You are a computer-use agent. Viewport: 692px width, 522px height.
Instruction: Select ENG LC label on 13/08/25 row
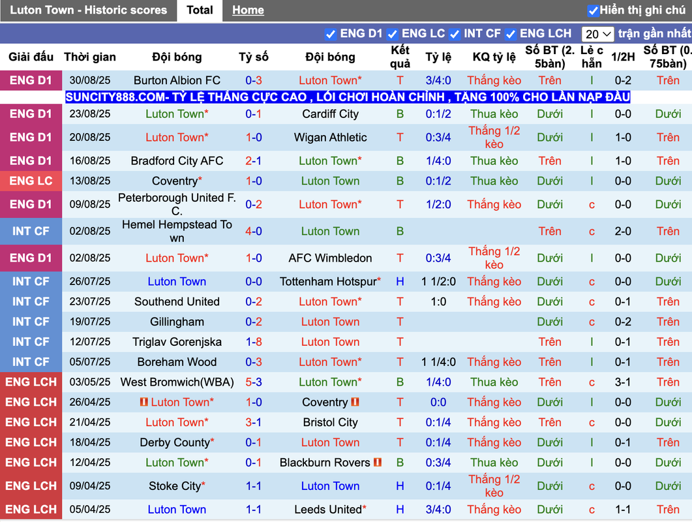31,181
